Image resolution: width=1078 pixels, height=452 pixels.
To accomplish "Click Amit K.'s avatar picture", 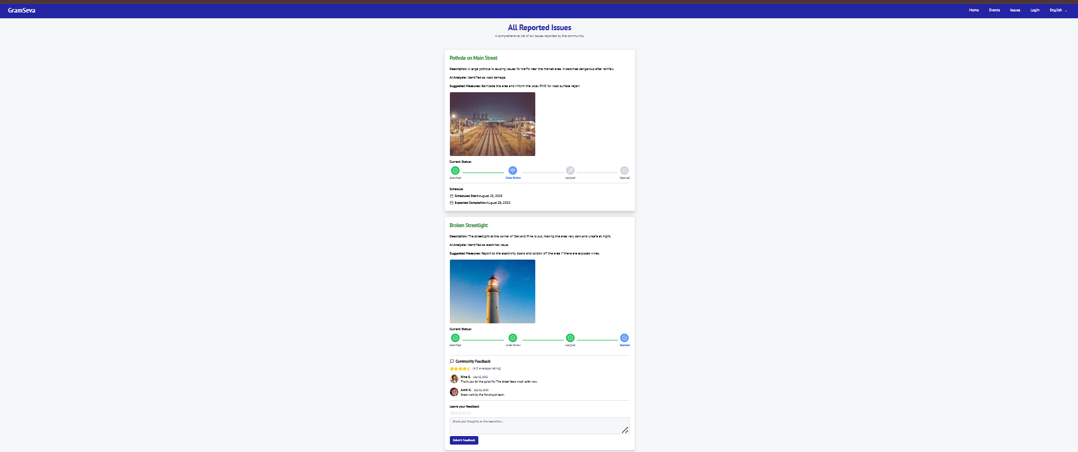I will pos(454,392).
